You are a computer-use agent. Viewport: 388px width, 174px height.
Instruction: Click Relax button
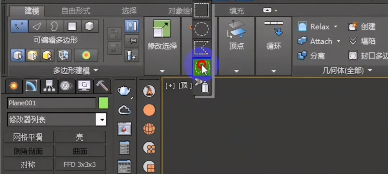pyautogui.click(x=314, y=27)
